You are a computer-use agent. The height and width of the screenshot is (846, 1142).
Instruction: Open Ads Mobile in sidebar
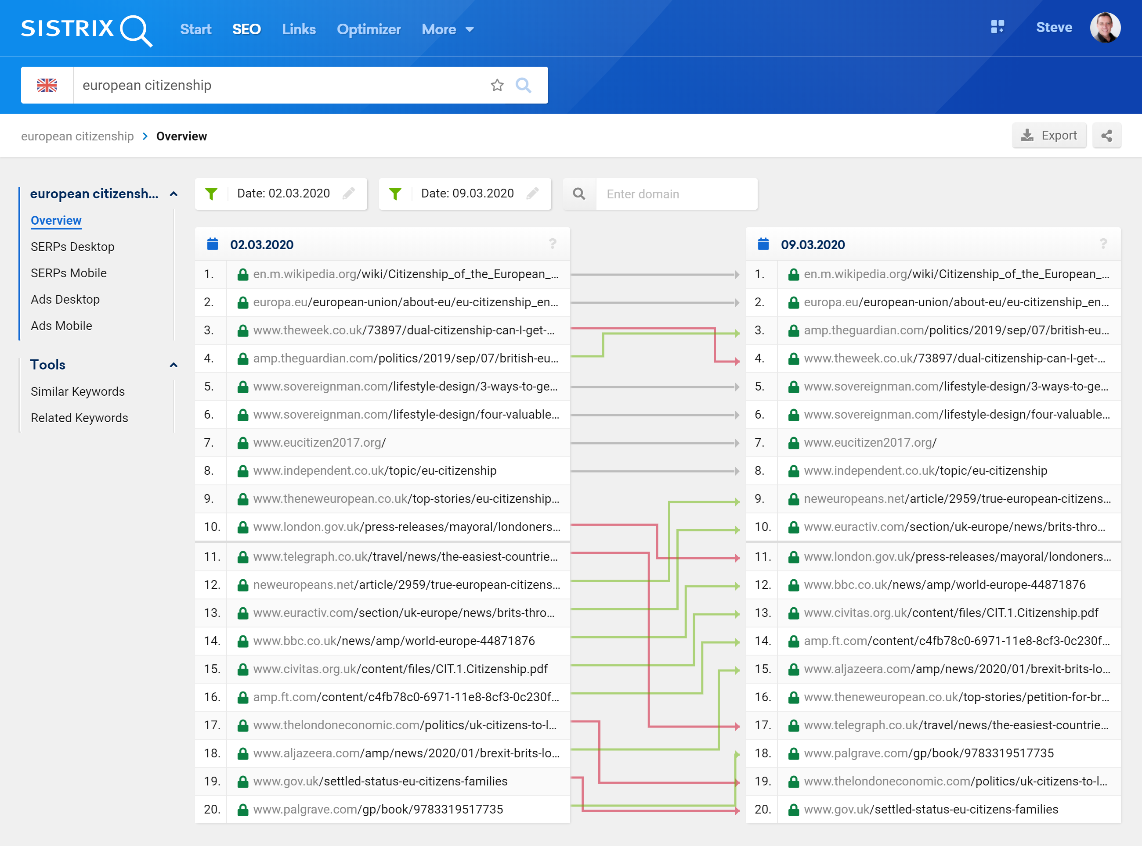(x=61, y=326)
